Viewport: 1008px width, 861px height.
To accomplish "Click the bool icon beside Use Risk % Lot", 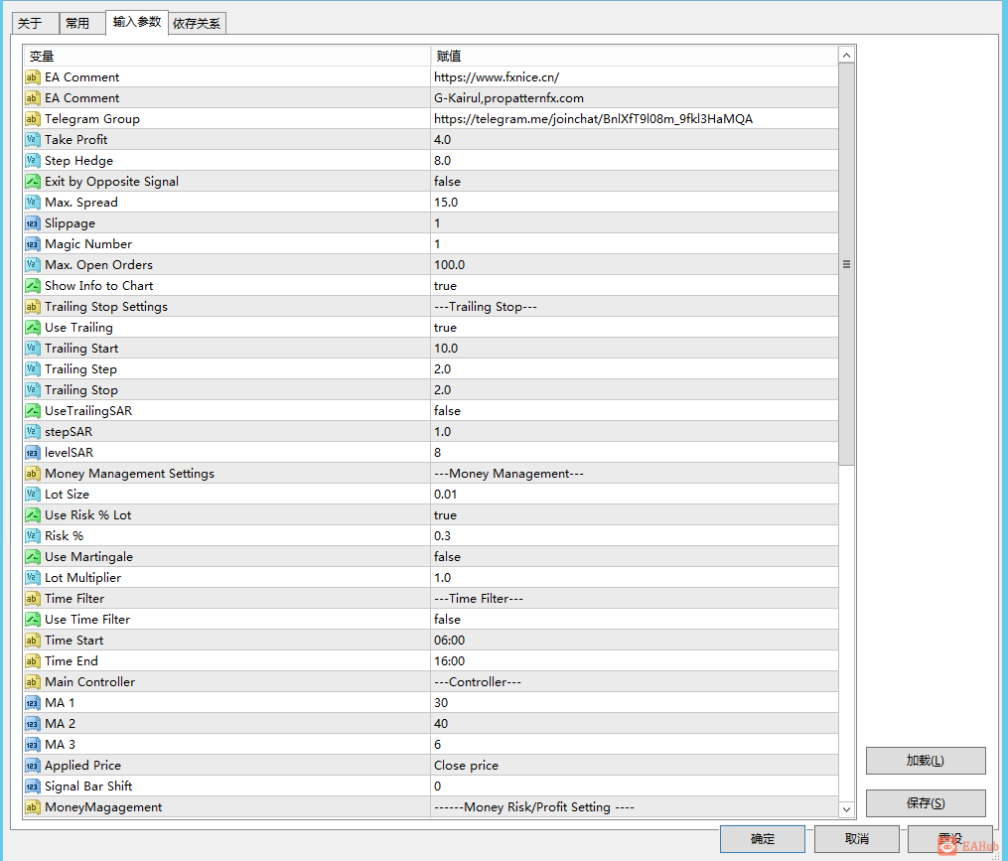I will [32, 515].
